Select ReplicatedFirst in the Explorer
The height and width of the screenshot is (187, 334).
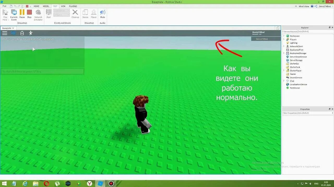[296, 50]
